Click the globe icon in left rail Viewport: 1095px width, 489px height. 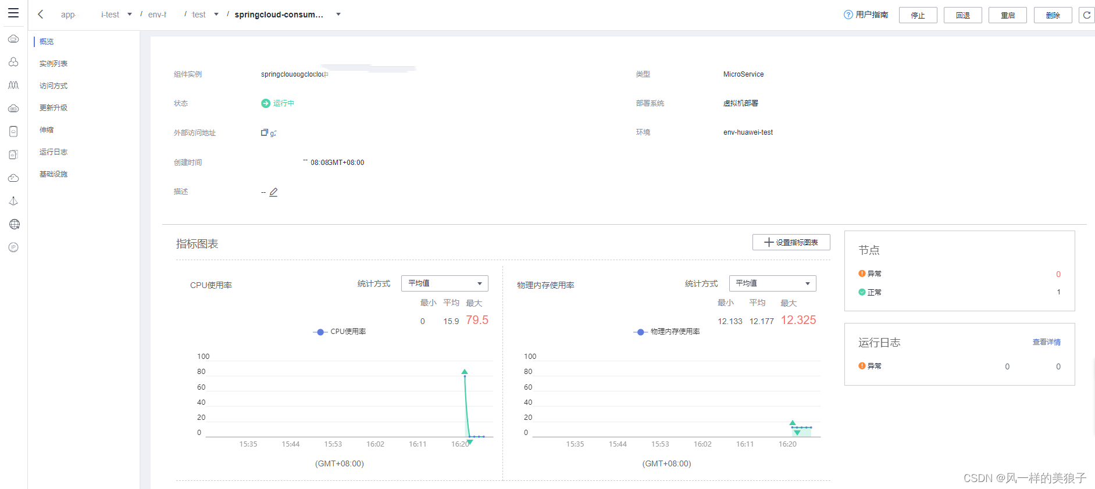(15, 224)
